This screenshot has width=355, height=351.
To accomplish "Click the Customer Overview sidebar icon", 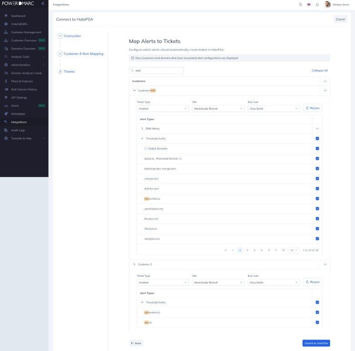I will (x=6, y=41).
